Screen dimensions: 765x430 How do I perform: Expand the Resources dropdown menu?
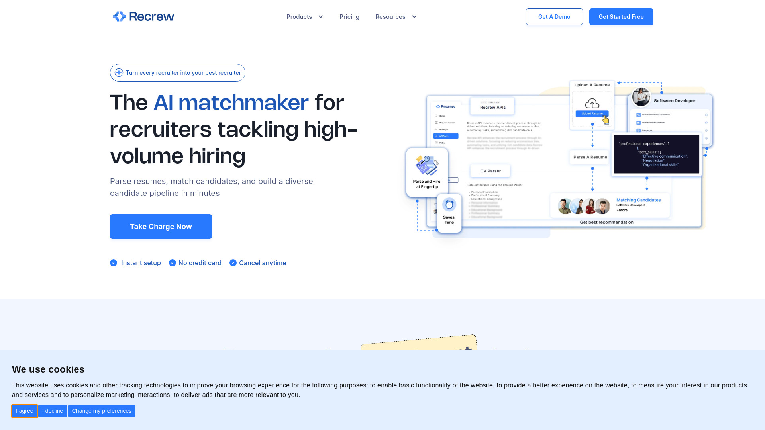[396, 16]
